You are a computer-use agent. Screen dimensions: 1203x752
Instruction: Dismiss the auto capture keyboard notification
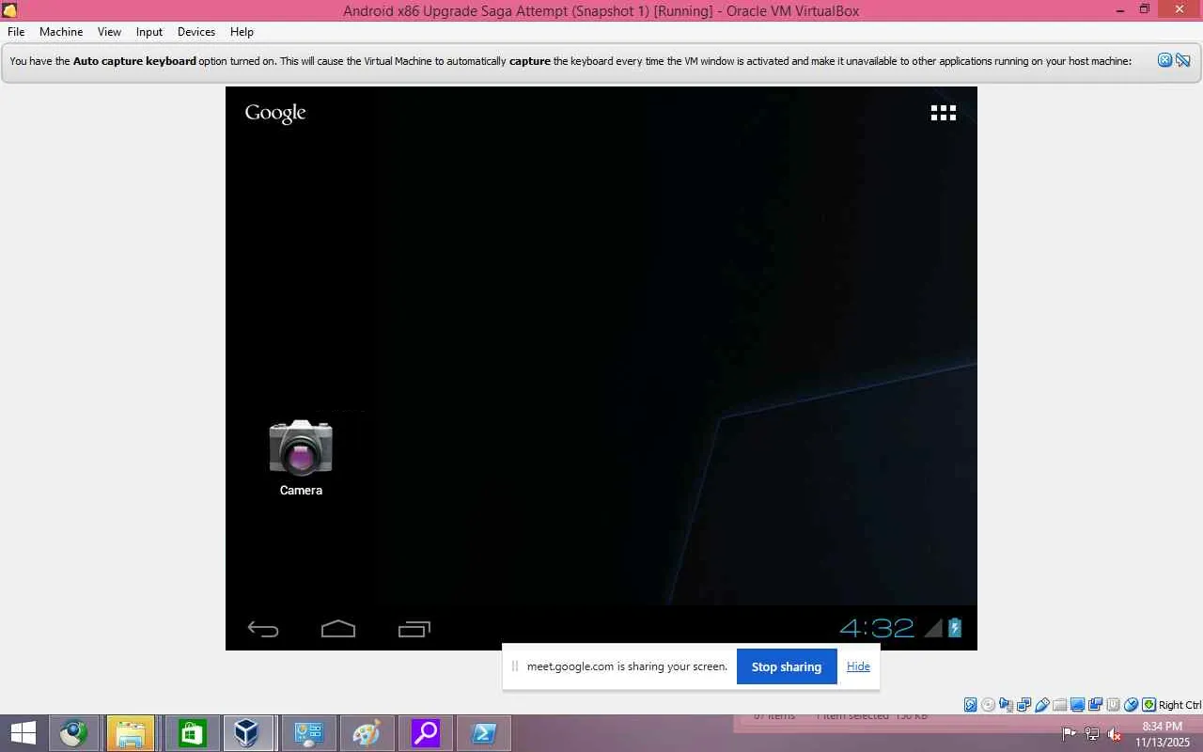(1164, 60)
